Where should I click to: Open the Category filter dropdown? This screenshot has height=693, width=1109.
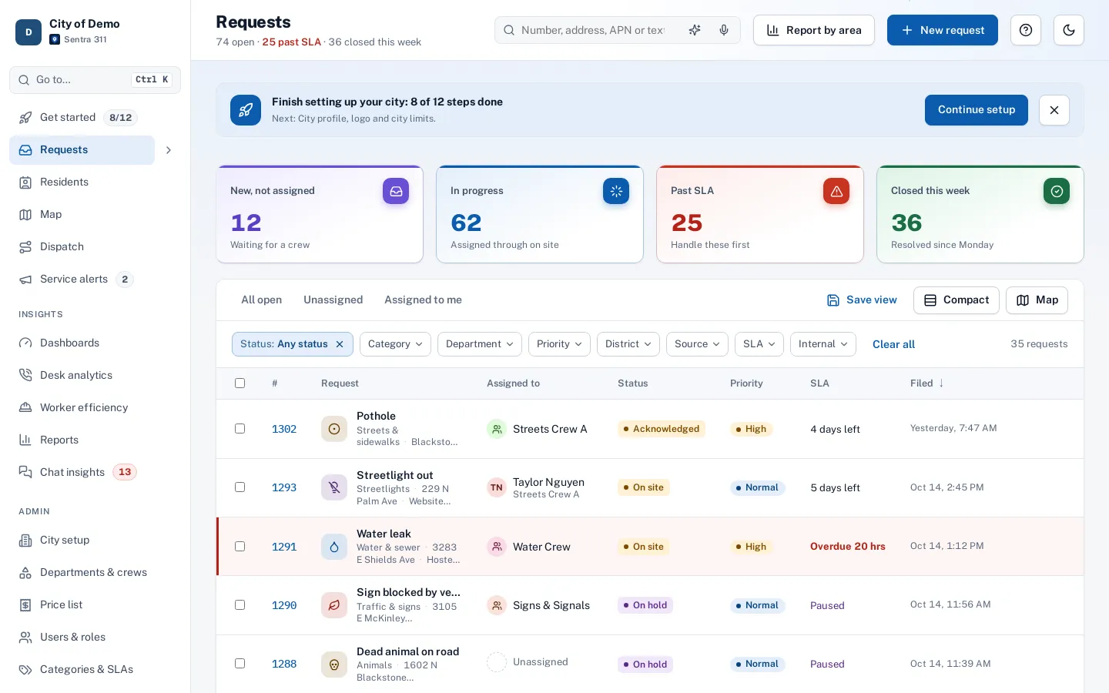(x=395, y=344)
